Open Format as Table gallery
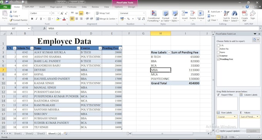262x140 pixels. pyautogui.click(x=166, y=16)
